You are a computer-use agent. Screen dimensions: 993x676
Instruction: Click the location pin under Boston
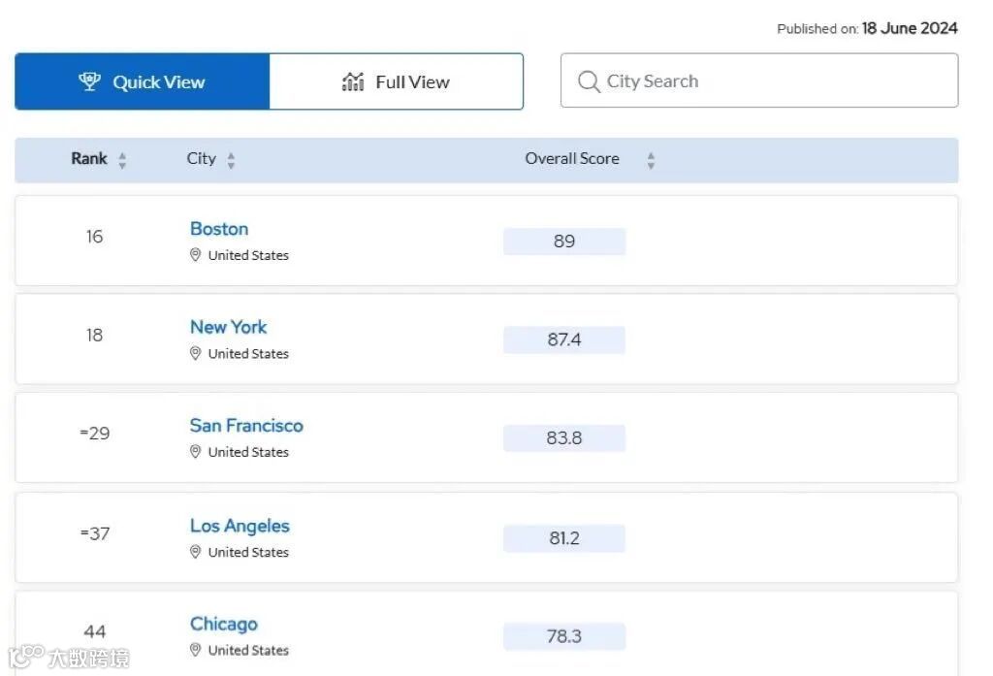[x=195, y=255]
